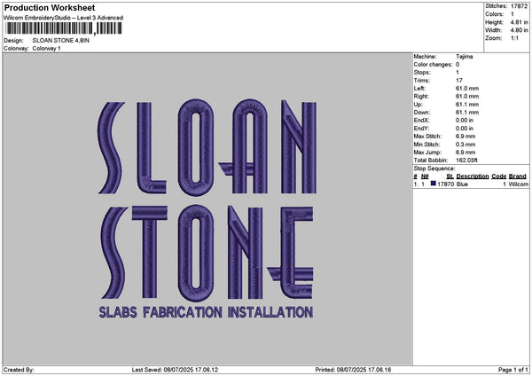
Task: Click the Machine value 'Tajima'
Action: click(x=464, y=57)
